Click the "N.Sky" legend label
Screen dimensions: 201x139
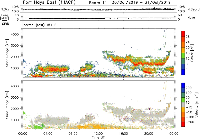(x=5, y=9)
